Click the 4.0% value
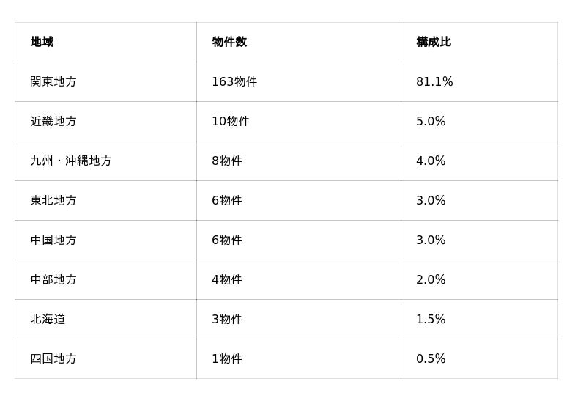Image resolution: width=586 pixels, height=401 pixels. 431,161
